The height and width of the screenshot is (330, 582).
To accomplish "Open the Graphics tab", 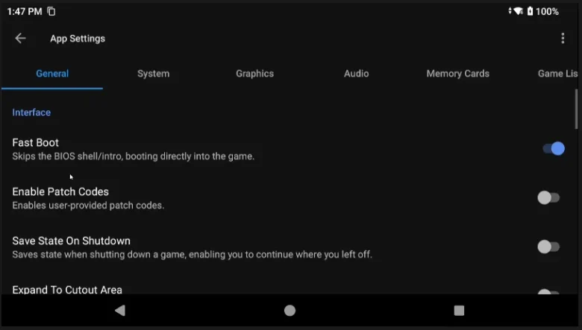I will coord(254,74).
